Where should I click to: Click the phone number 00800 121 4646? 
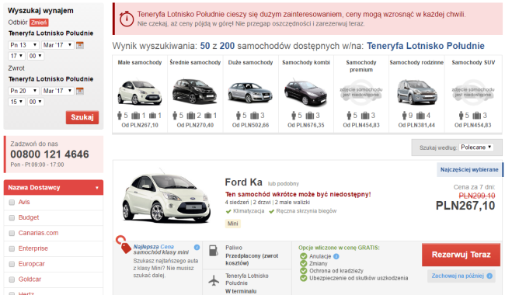coord(50,154)
